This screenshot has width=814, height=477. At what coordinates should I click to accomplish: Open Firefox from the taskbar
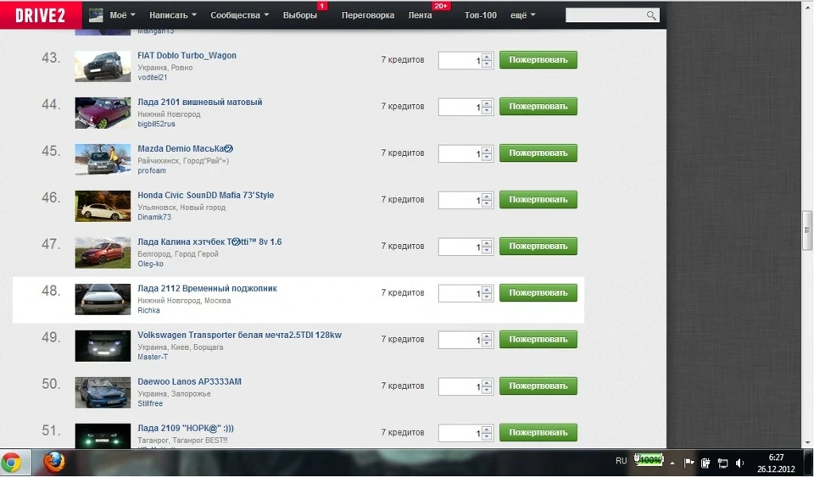(54, 462)
